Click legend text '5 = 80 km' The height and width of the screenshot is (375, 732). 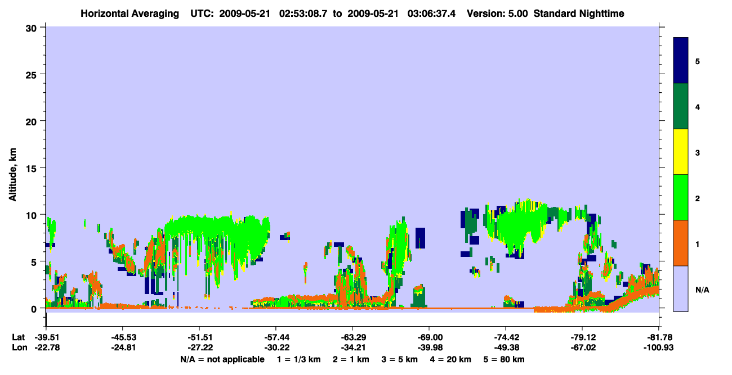[505, 359]
